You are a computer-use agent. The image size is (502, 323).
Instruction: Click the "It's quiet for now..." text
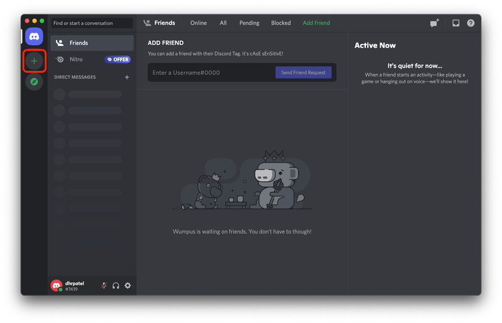[415, 66]
